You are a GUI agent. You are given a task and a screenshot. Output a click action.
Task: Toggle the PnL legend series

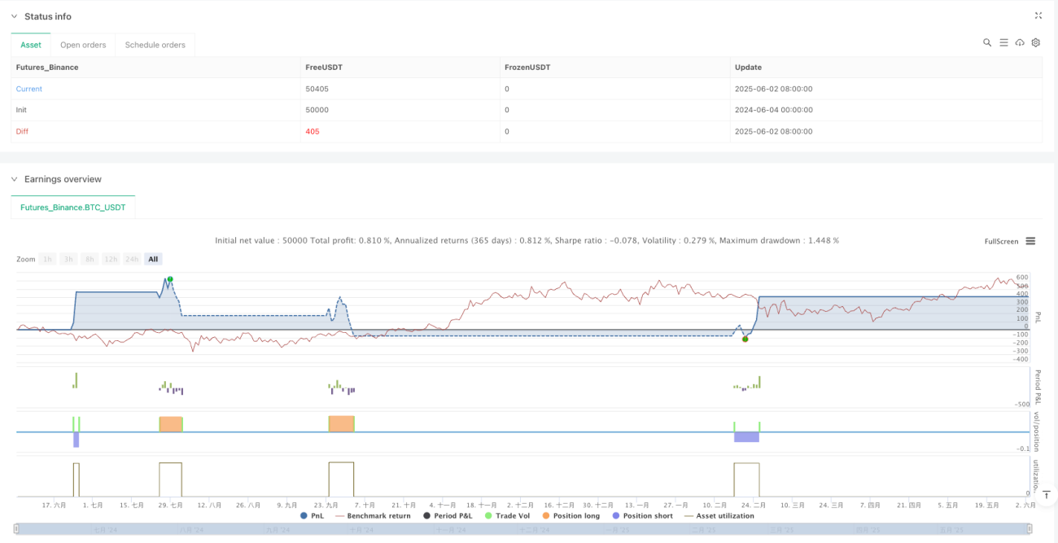coord(313,515)
